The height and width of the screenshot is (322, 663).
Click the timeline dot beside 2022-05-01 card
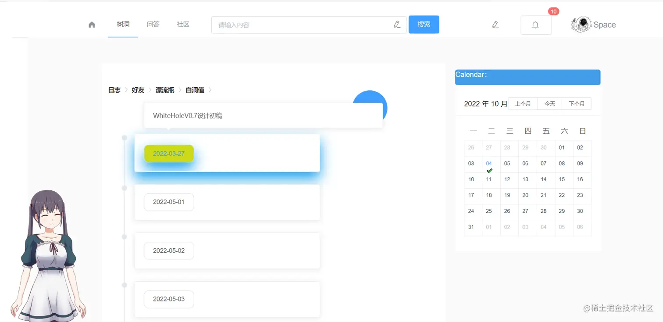point(125,188)
